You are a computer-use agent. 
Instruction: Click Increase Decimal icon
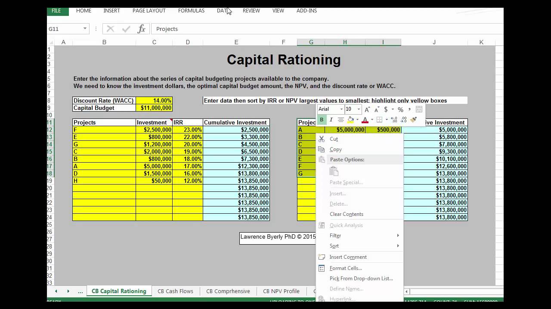394,120
